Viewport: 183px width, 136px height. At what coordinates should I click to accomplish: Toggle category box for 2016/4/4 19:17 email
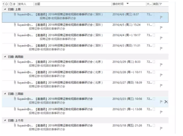click(154, 35)
